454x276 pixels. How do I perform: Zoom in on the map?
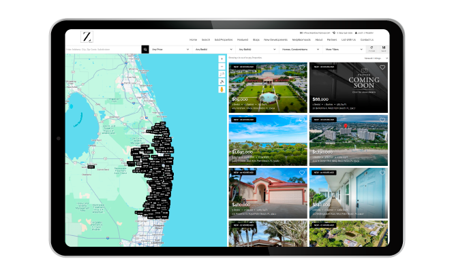pyautogui.click(x=222, y=59)
